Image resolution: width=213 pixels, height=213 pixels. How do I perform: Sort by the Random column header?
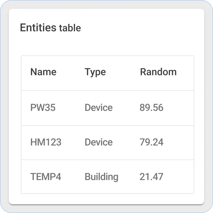[158, 72]
